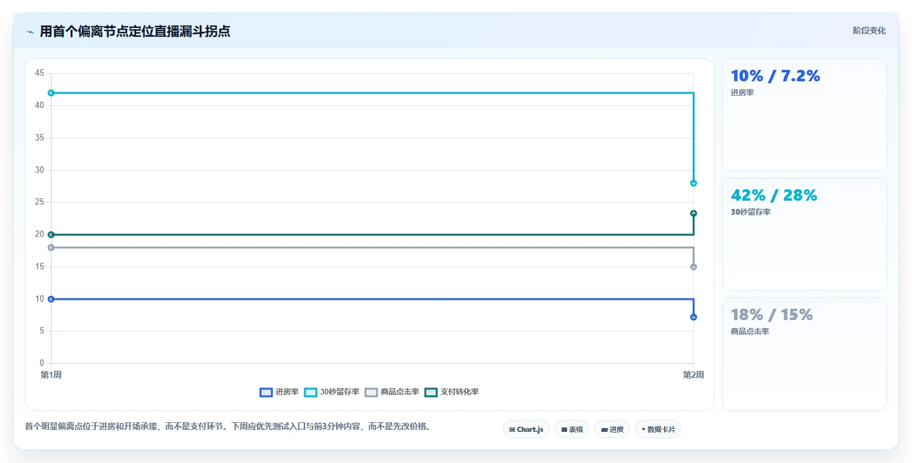This screenshot has width=912, height=463.
Task: Click the 30秒留存率 caption in the second card
Action: [751, 212]
